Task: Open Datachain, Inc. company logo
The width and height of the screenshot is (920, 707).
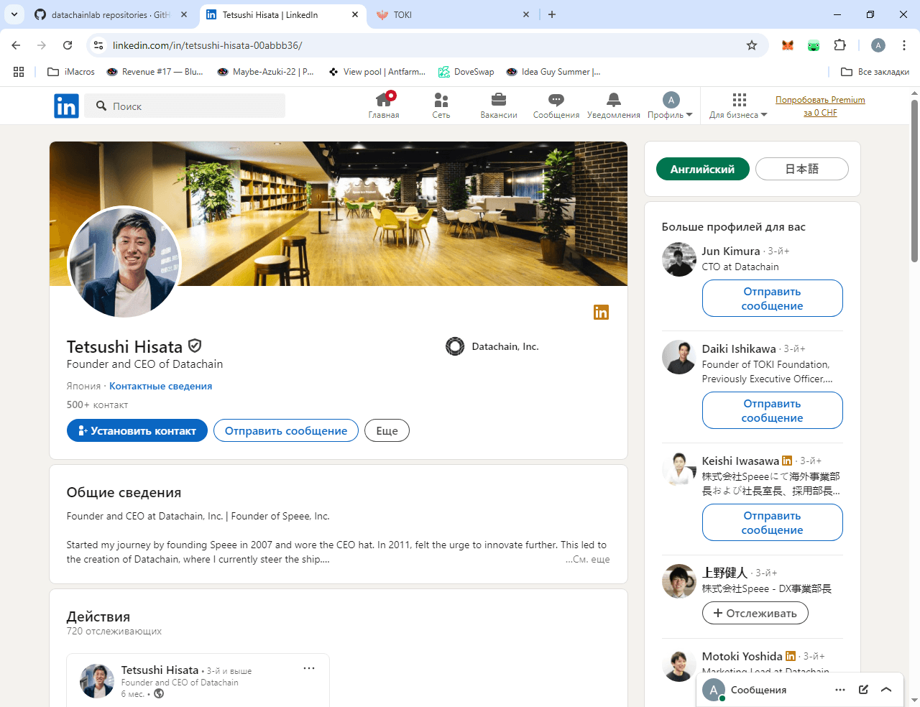Action: click(x=455, y=346)
